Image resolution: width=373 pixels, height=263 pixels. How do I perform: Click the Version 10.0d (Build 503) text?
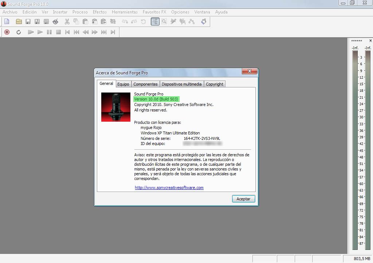click(156, 99)
